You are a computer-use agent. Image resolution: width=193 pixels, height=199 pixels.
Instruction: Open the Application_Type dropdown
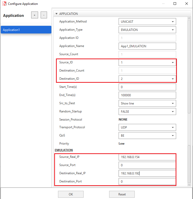pyautogui.click(x=147, y=30)
